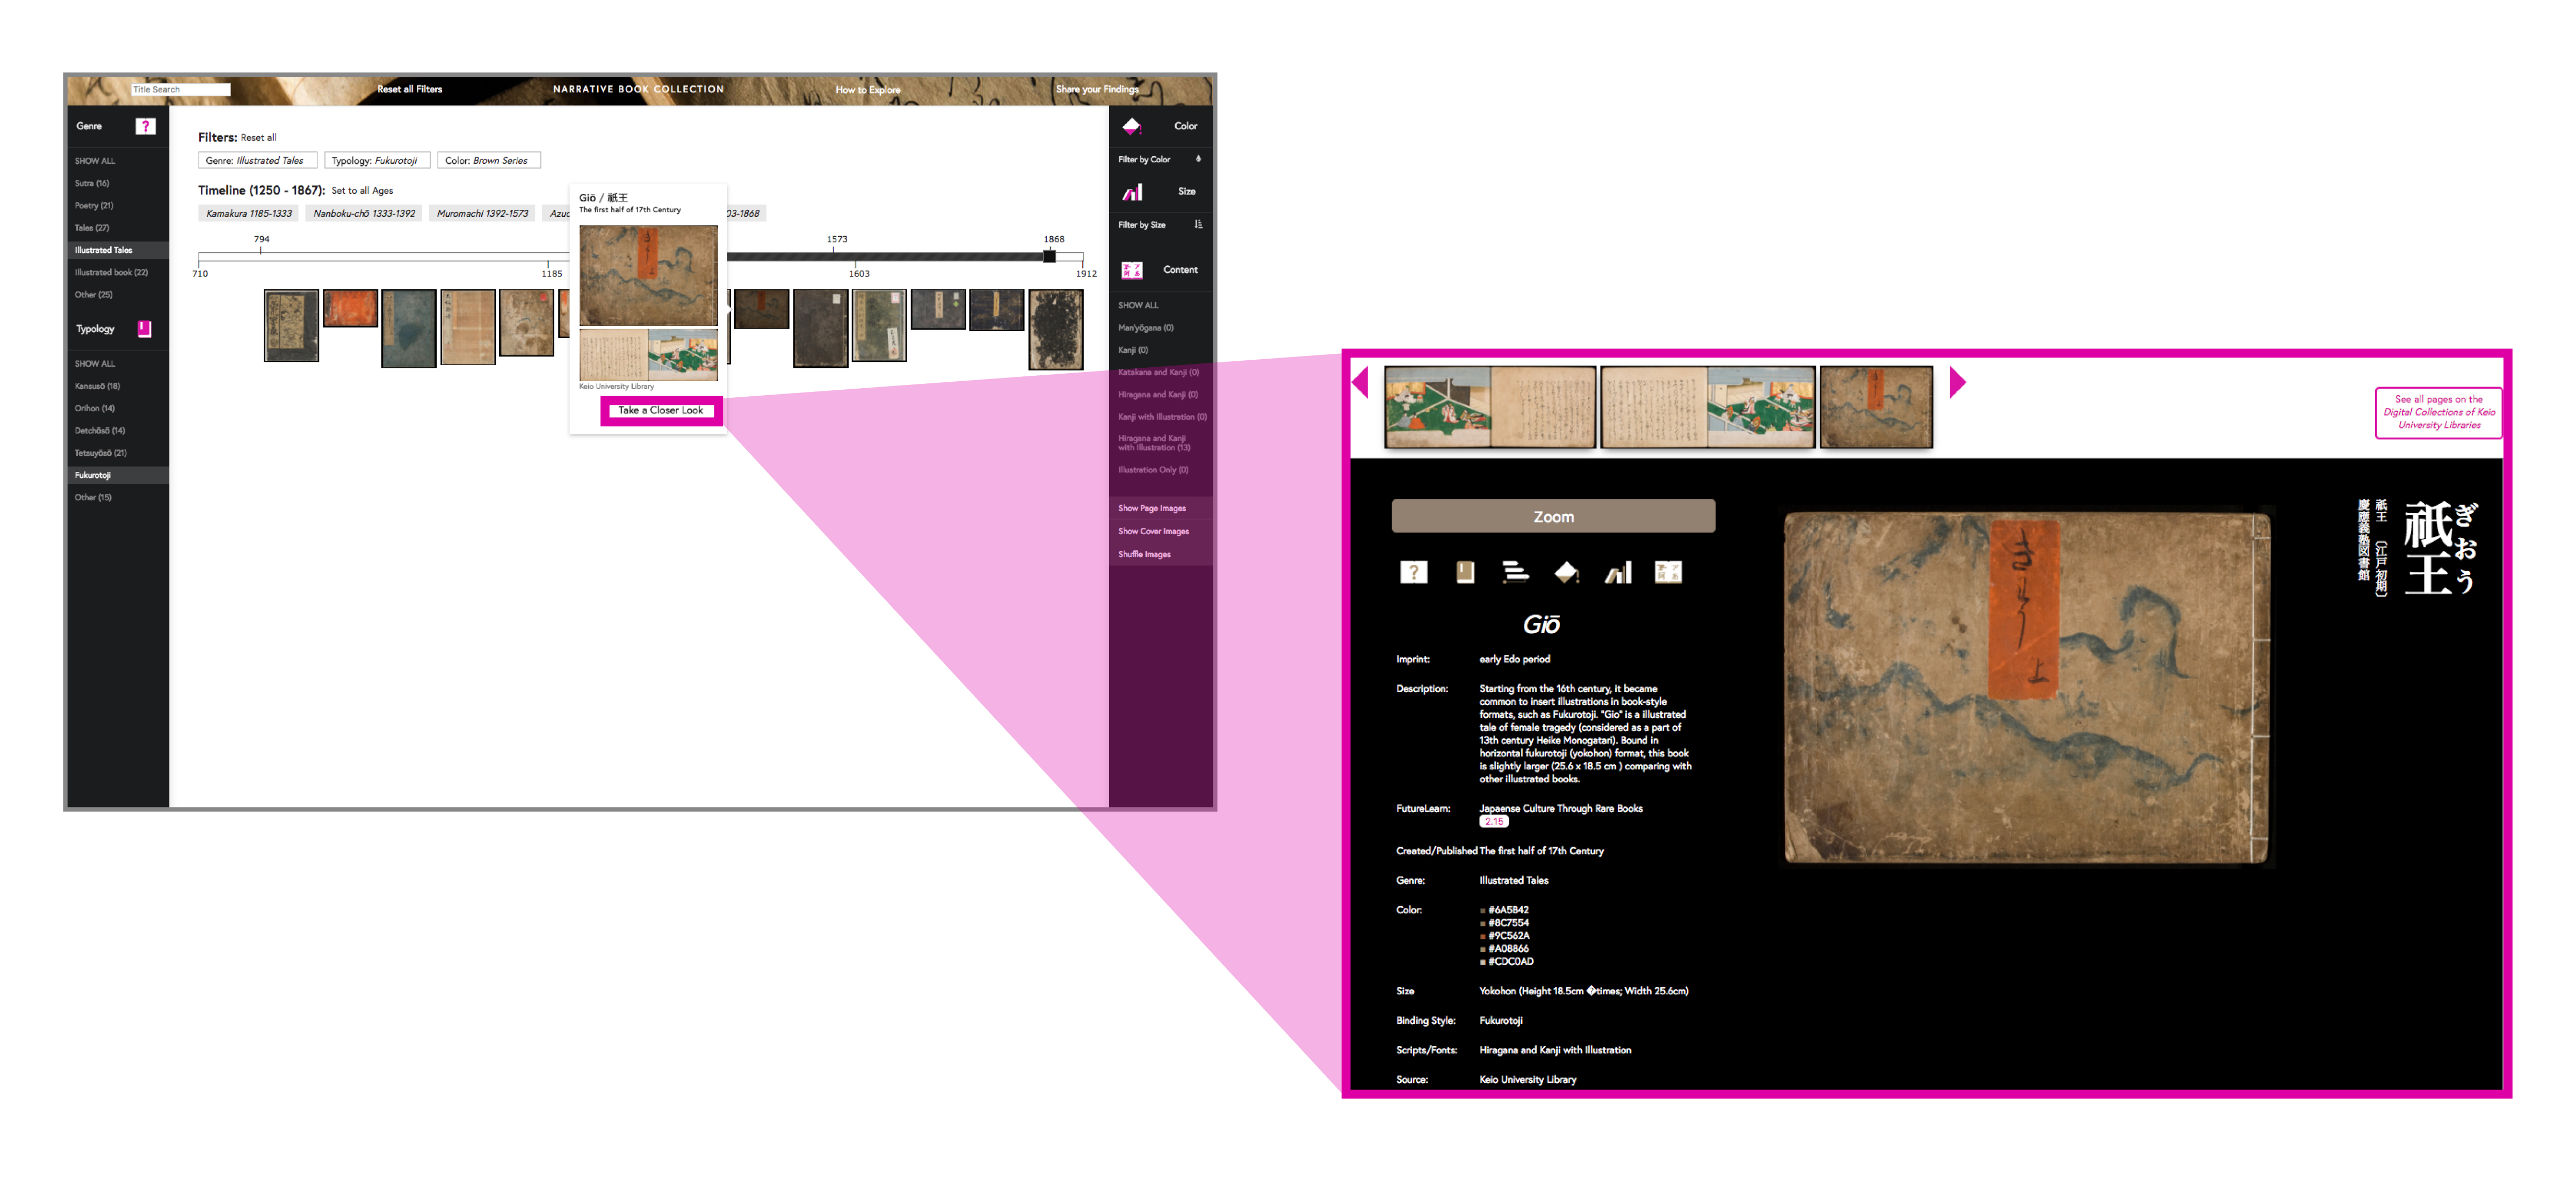The height and width of the screenshot is (1180, 2576).
Task: Click the Narrative Book Collection title
Action: pos(638,90)
